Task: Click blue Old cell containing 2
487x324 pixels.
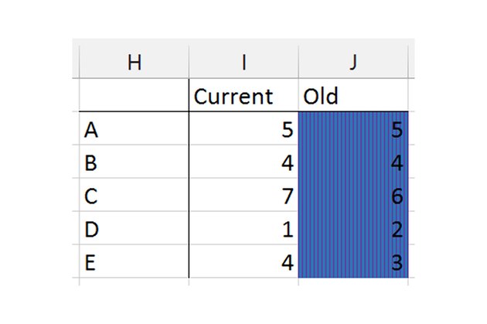Action: pos(353,227)
